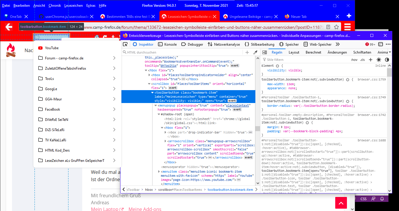Click the red scroll-to-top arrow button

pos(341,203)
